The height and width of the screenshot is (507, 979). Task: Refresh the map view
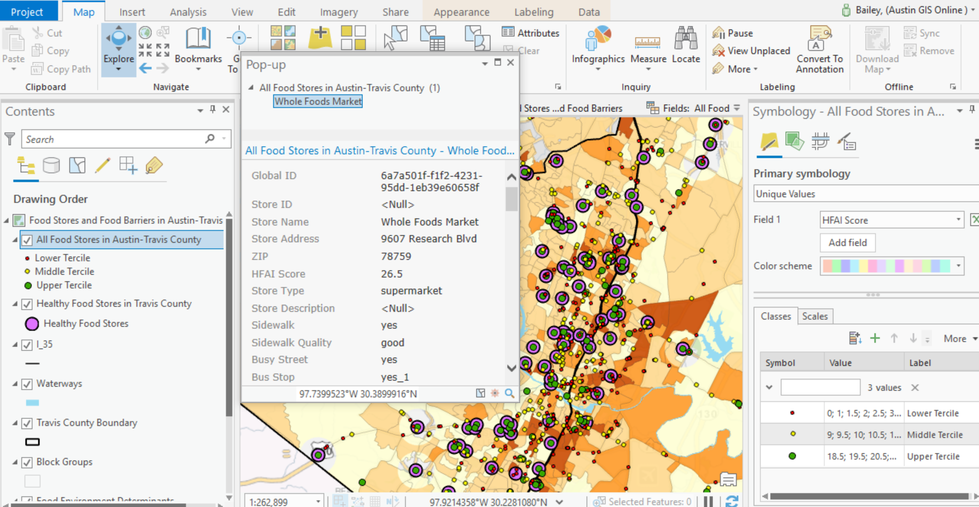tap(732, 501)
